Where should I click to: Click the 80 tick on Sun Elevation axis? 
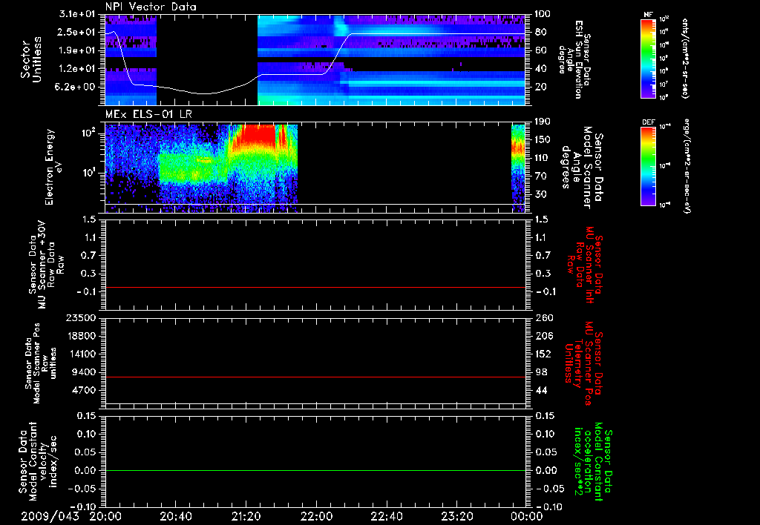pyautogui.click(x=540, y=32)
